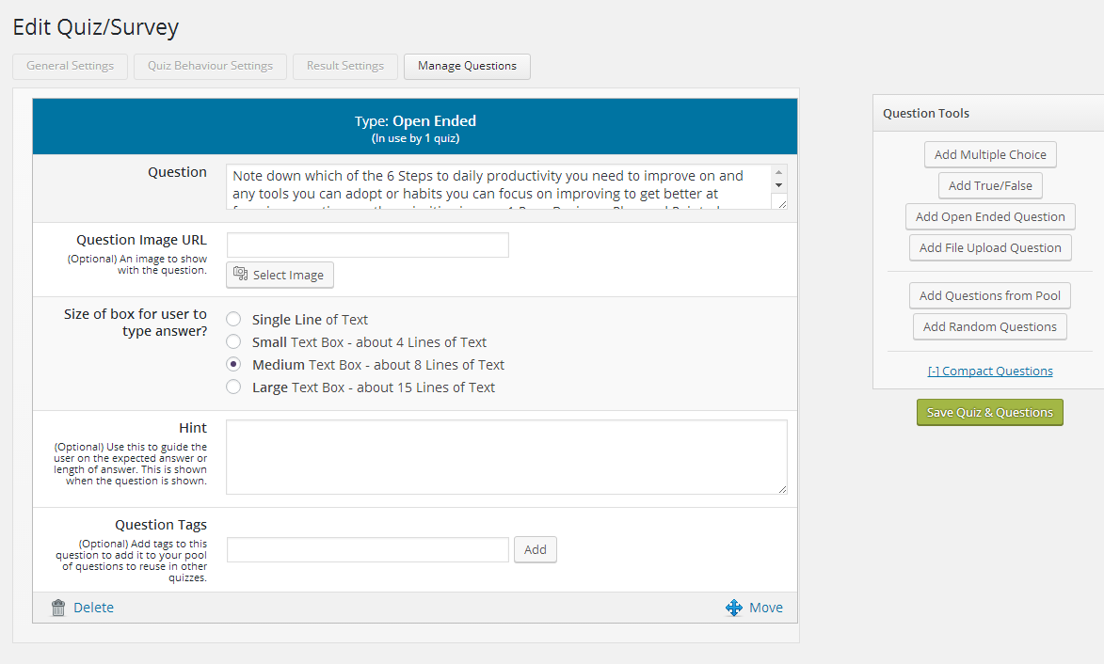Click Add Random Questions button

(990, 326)
